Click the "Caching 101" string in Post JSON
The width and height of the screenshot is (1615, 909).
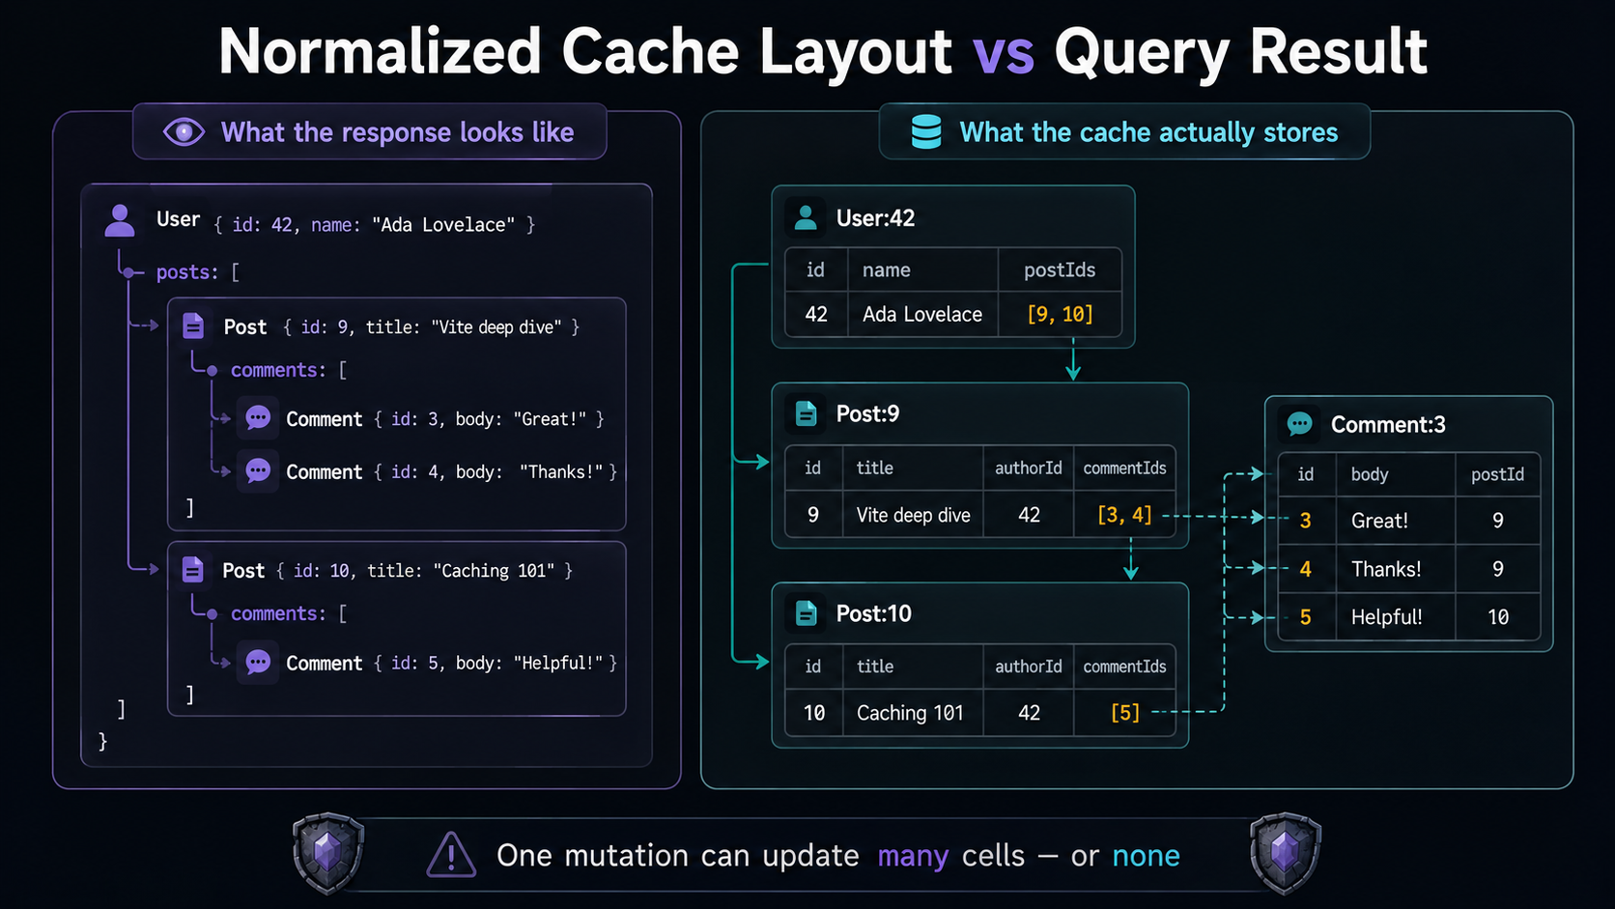(x=494, y=571)
